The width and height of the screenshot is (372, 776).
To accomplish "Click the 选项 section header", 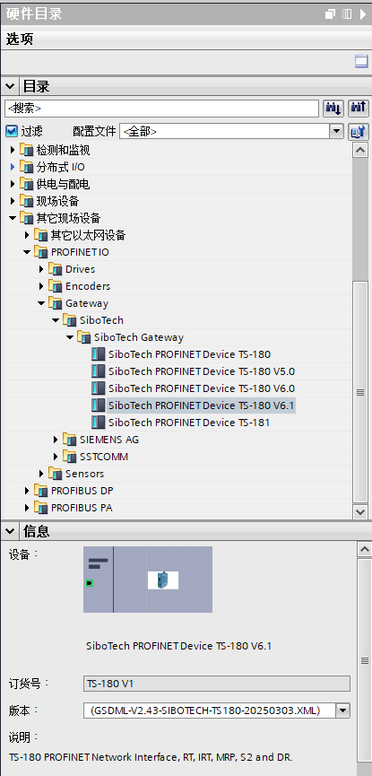I will 186,39.
